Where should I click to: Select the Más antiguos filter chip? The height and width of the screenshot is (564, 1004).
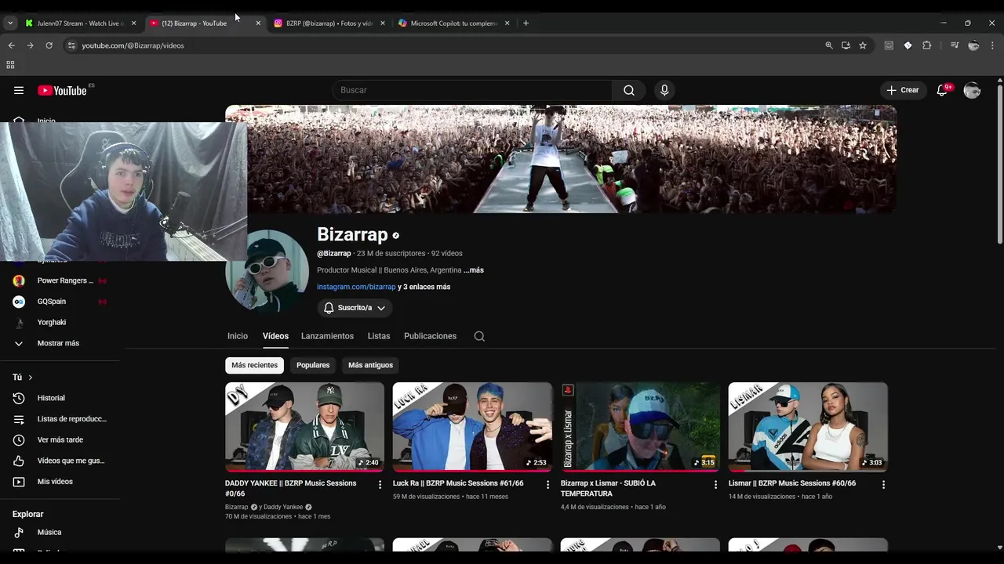[x=370, y=365]
